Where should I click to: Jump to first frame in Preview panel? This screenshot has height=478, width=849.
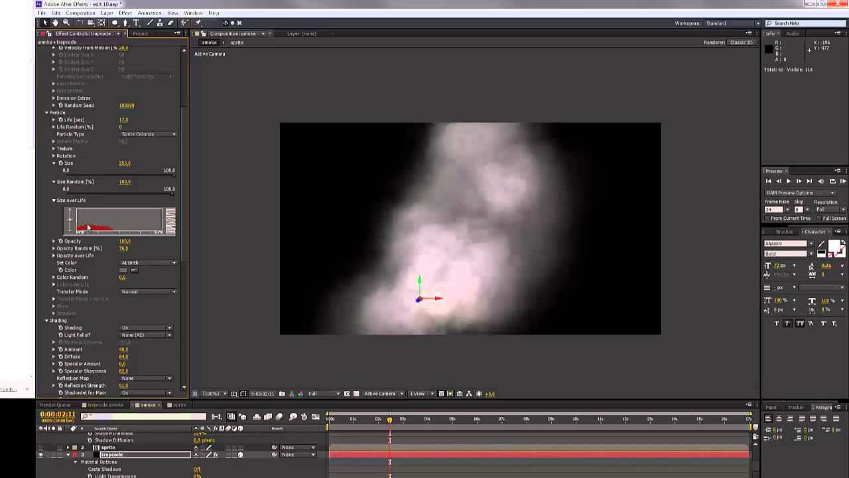pyautogui.click(x=769, y=181)
